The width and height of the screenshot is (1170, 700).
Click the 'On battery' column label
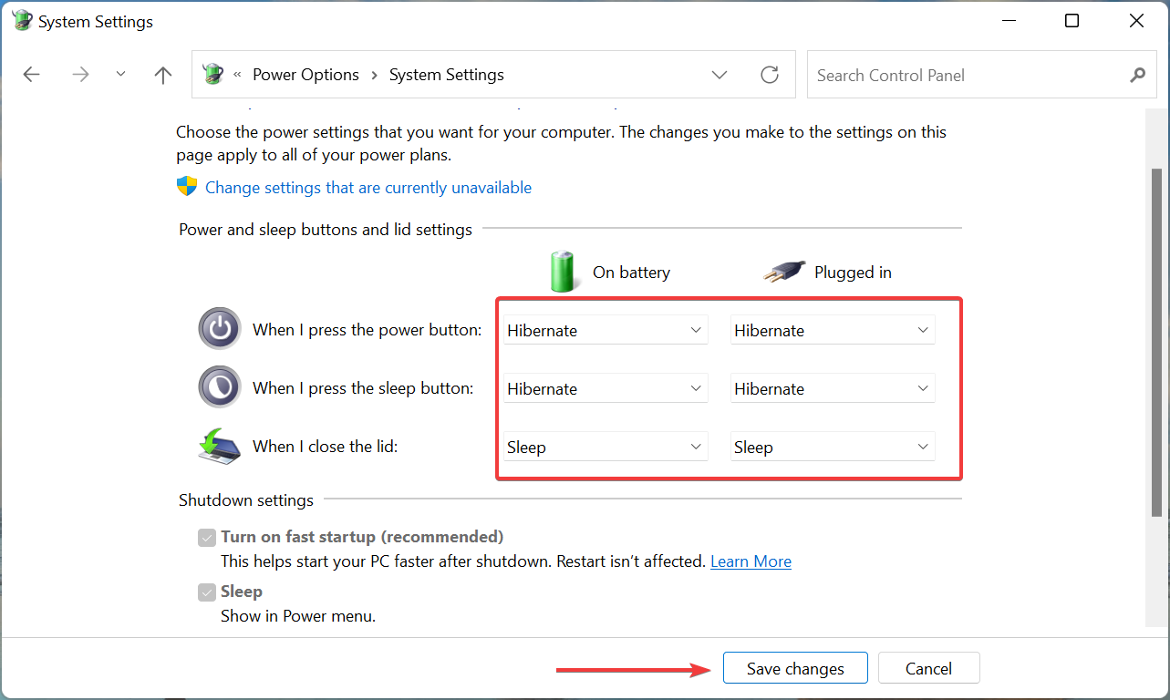click(631, 272)
